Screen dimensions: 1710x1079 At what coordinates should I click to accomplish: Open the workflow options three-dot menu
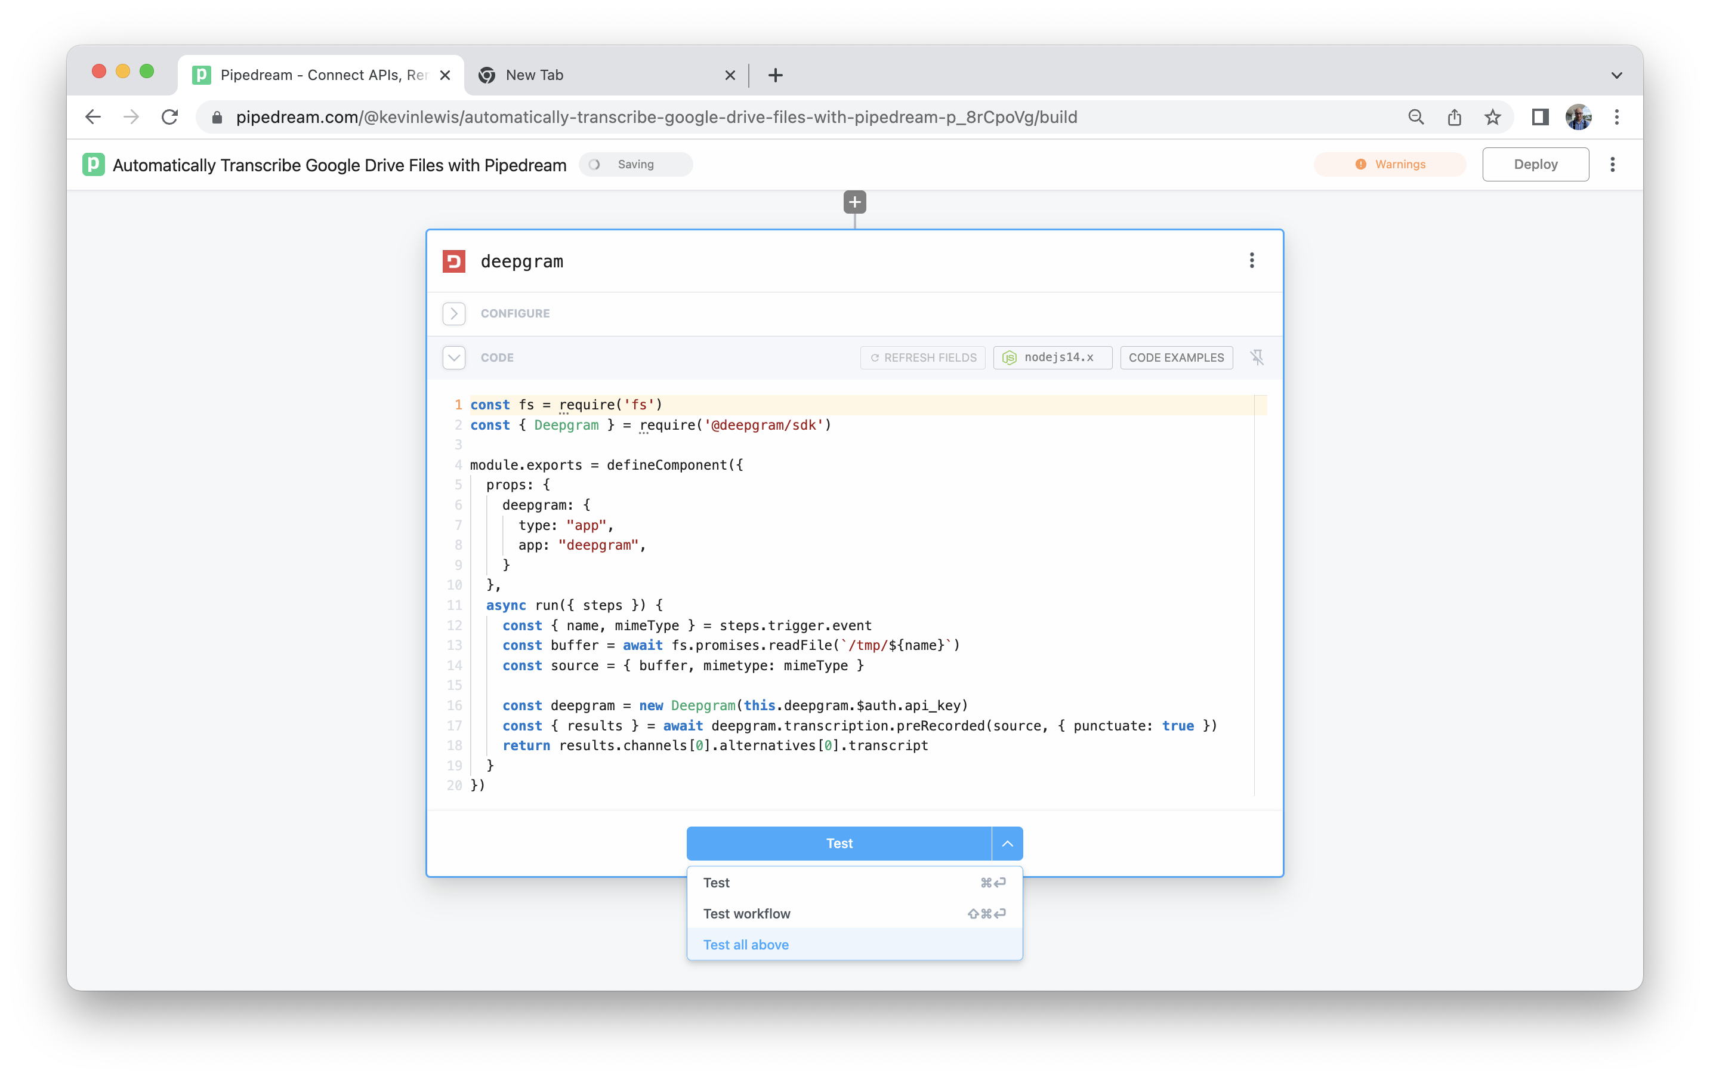pyautogui.click(x=1612, y=164)
